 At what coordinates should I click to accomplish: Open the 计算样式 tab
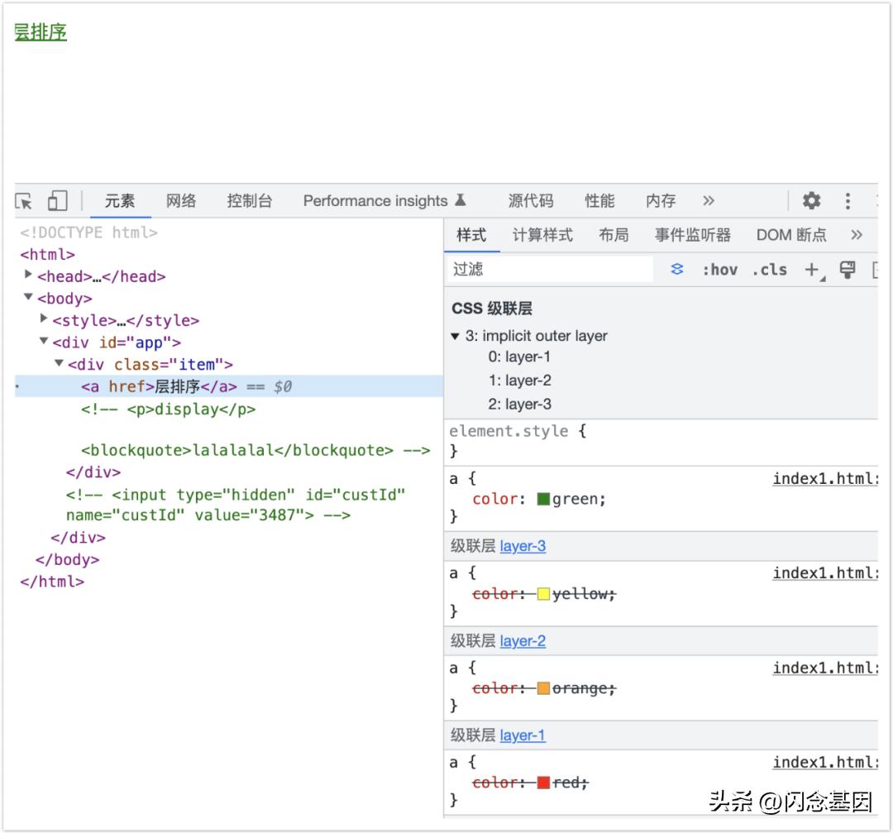click(542, 235)
